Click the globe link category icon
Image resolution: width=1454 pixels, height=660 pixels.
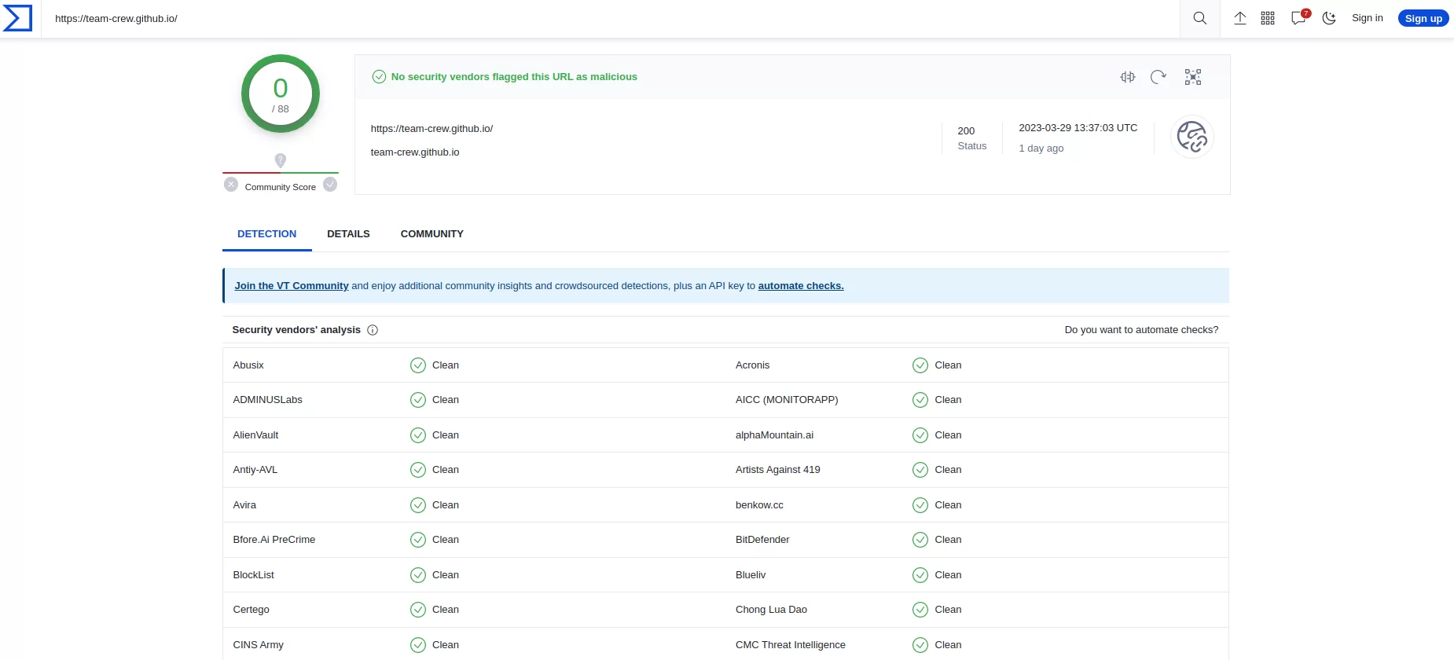[1192, 137]
